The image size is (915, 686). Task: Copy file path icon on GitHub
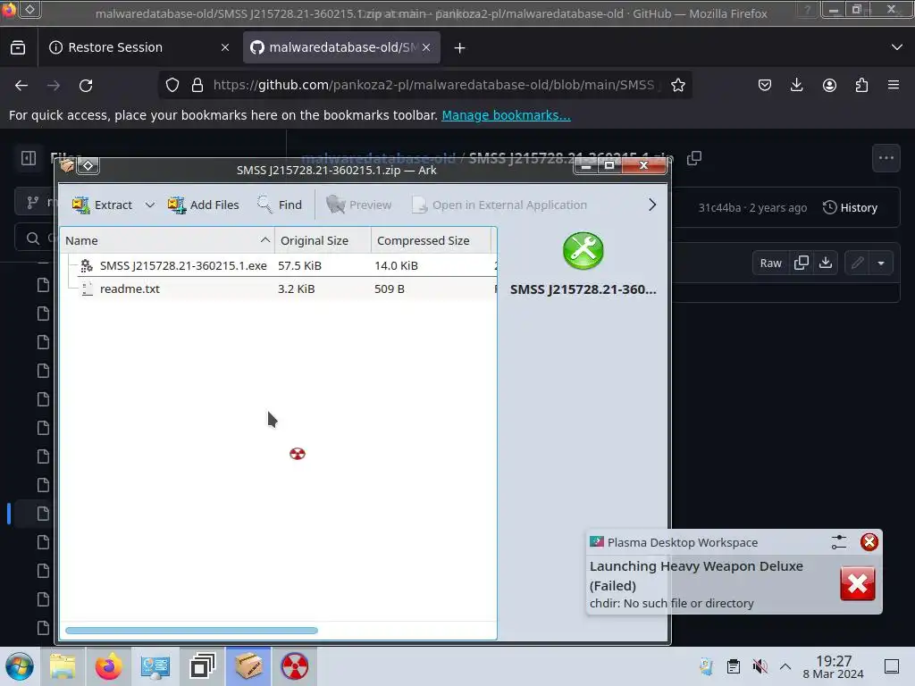[x=693, y=158]
